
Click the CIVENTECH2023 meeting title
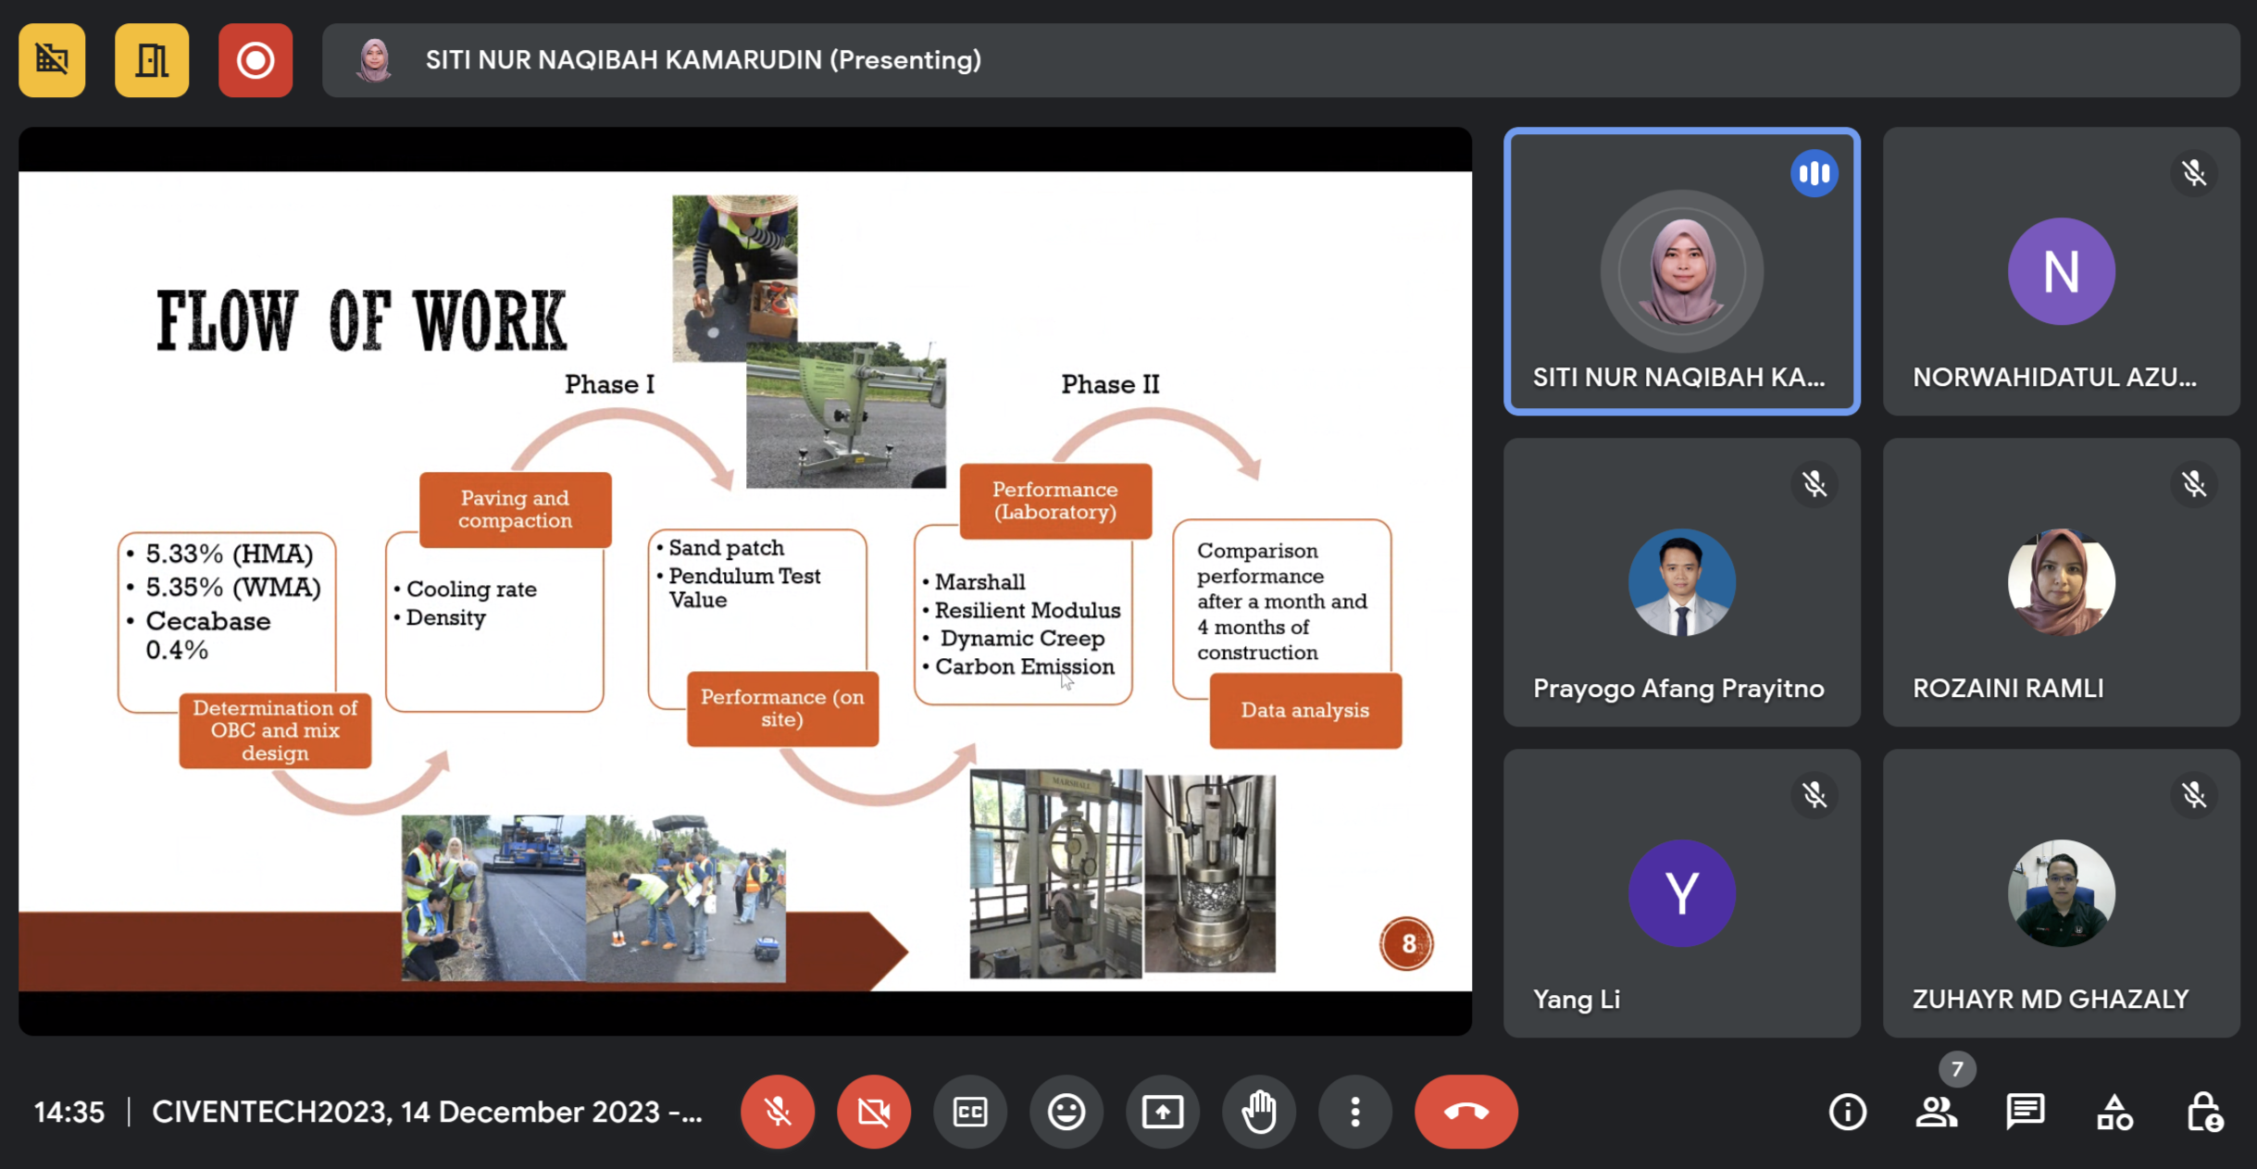pos(427,1112)
